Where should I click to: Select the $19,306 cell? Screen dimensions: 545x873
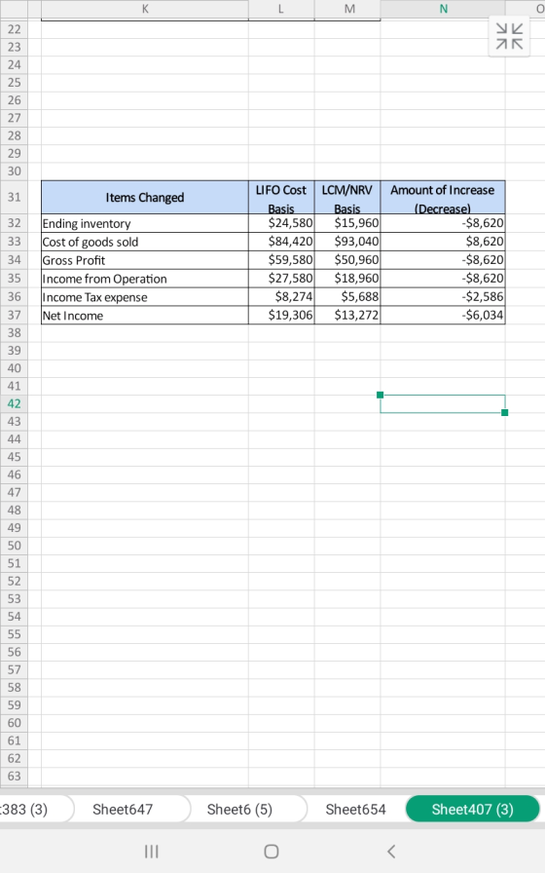(281, 315)
